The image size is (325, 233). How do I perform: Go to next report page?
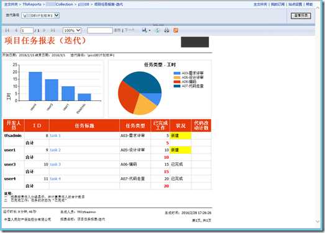tap(44, 30)
